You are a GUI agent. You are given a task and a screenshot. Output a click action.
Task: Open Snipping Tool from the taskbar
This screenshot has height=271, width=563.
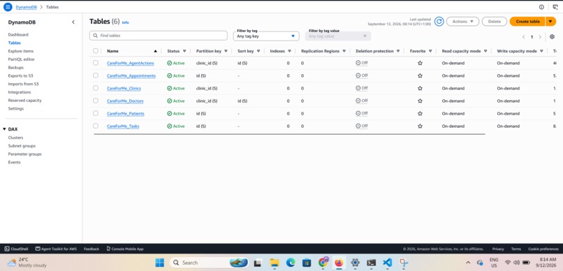tap(404, 263)
